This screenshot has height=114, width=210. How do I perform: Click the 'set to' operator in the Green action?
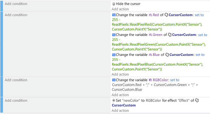pyautogui.click(x=203, y=35)
